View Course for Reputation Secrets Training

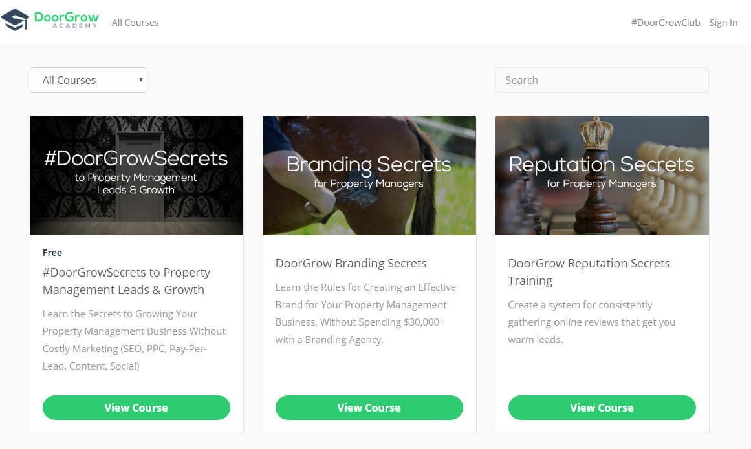point(602,408)
